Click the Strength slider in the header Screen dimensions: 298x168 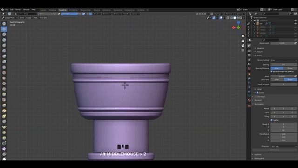[x=71, y=14]
